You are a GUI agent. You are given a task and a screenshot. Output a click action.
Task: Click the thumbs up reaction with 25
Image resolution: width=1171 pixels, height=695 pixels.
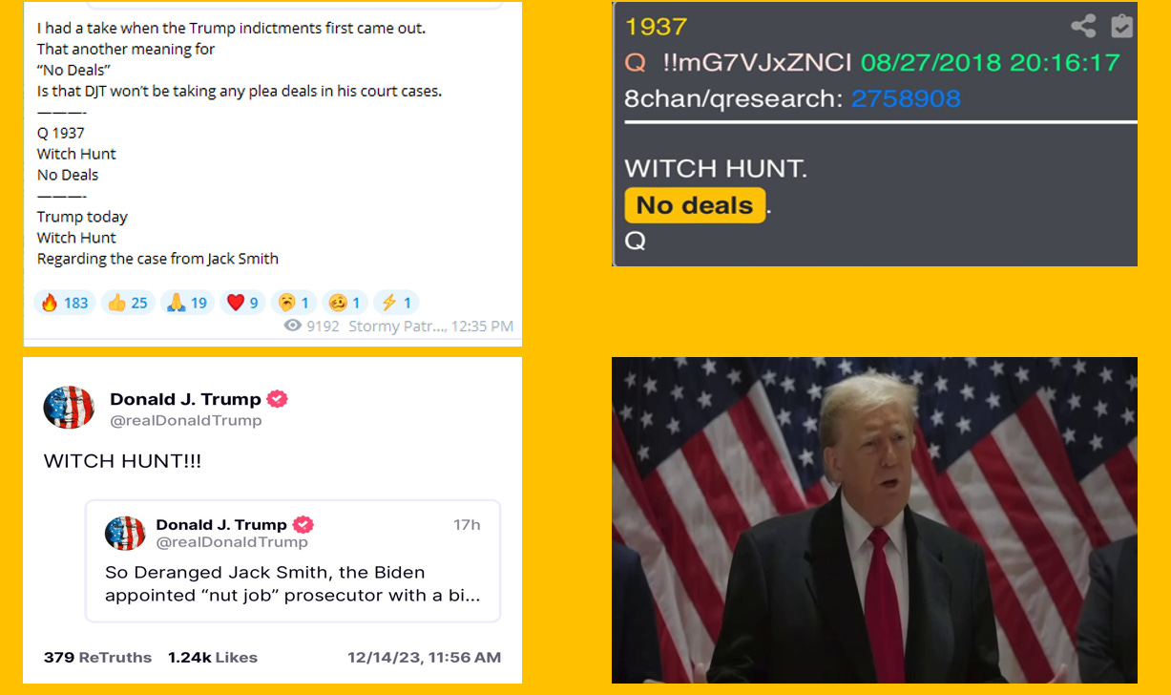coord(128,303)
